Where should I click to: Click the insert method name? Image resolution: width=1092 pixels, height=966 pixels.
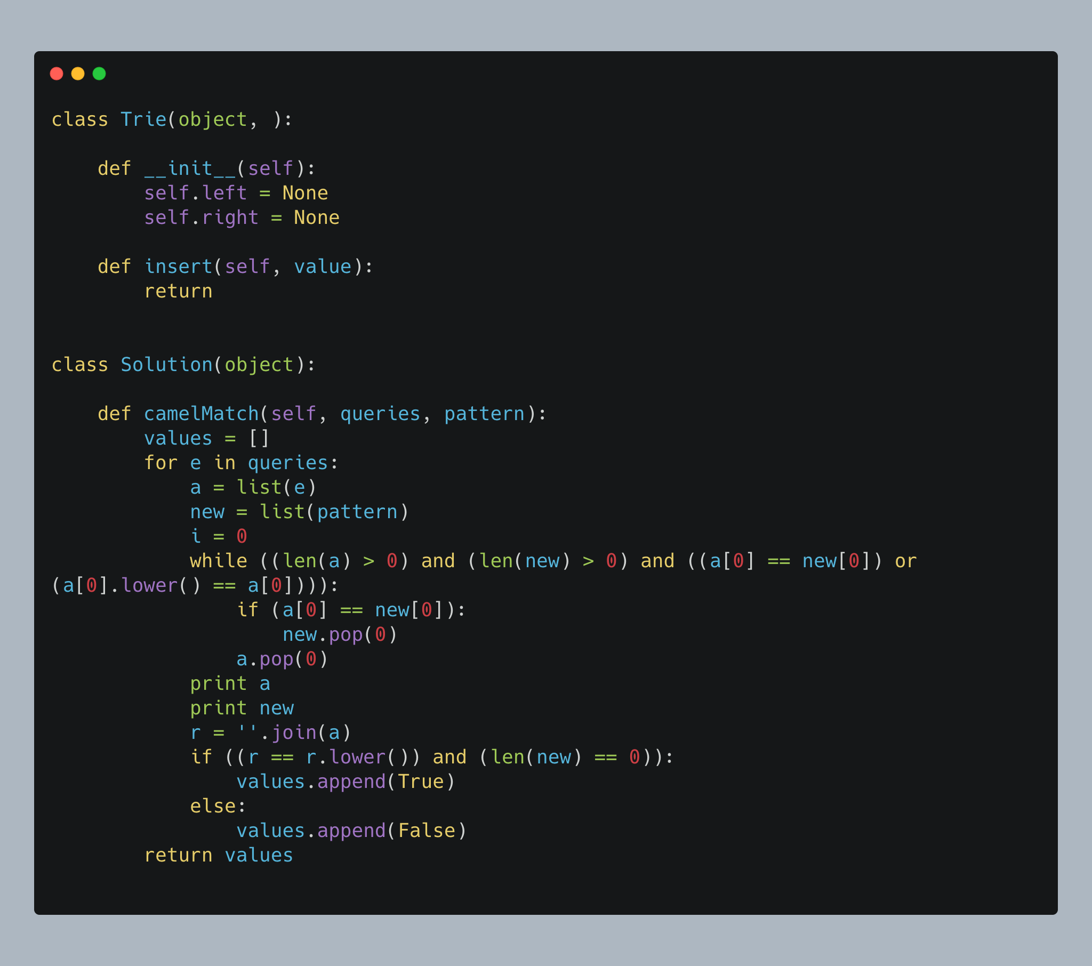click(x=178, y=267)
